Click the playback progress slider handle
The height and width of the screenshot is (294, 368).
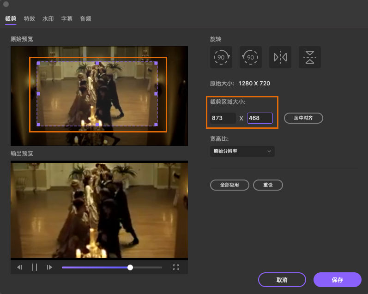pyautogui.click(x=130, y=267)
